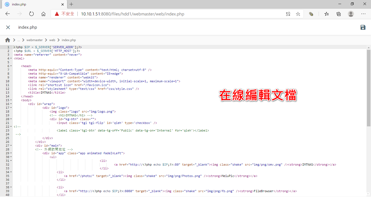Open the user profile avatar
The image size is (371, 197).
(x=351, y=14)
